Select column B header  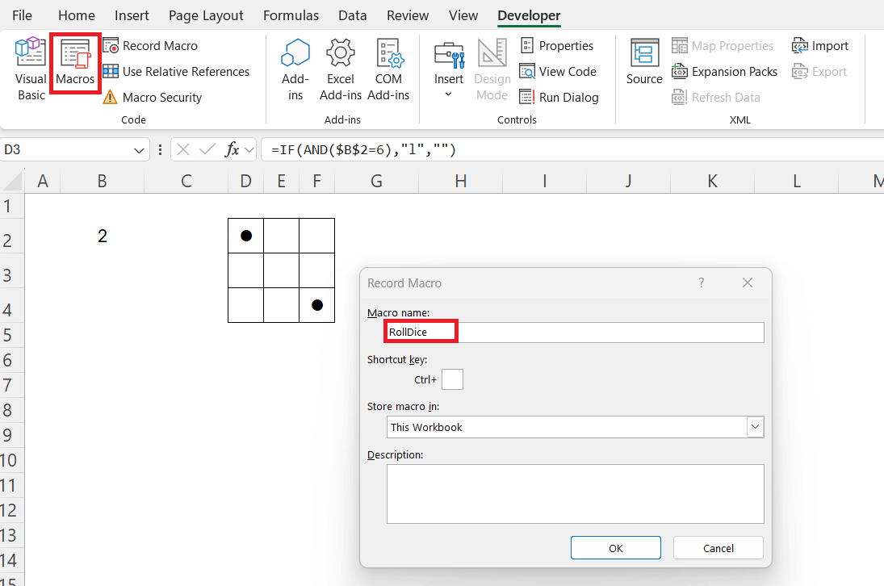pos(102,182)
